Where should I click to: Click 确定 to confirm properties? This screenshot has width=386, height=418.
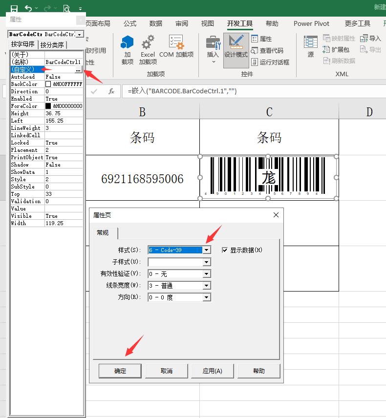[x=120, y=371]
